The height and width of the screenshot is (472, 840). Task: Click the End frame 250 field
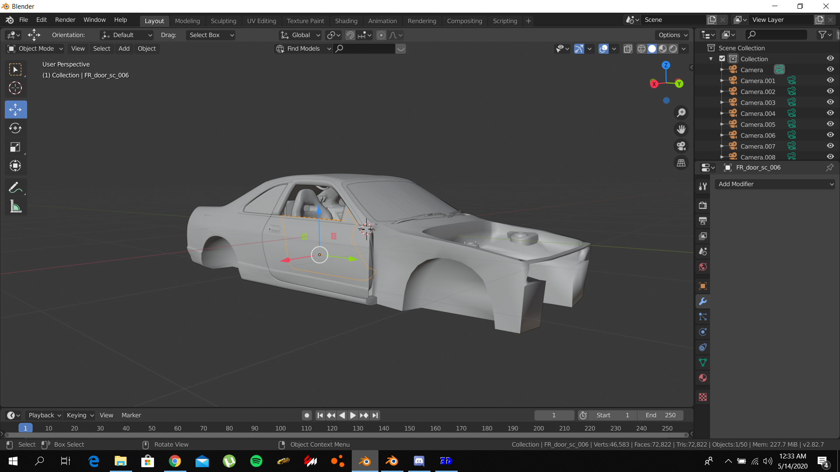tap(661, 415)
